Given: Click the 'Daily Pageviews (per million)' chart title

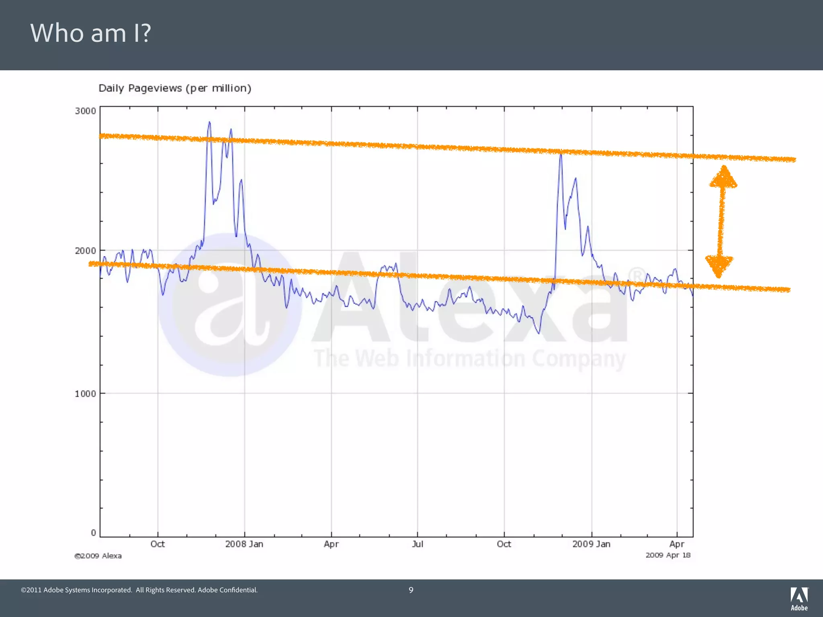Looking at the screenshot, I should tap(175, 88).
